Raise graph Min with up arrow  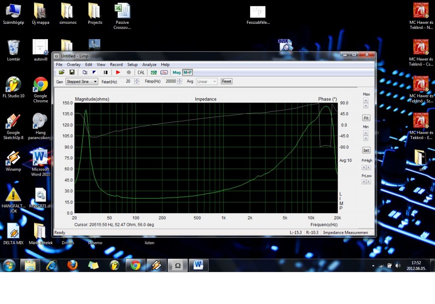pos(366,133)
